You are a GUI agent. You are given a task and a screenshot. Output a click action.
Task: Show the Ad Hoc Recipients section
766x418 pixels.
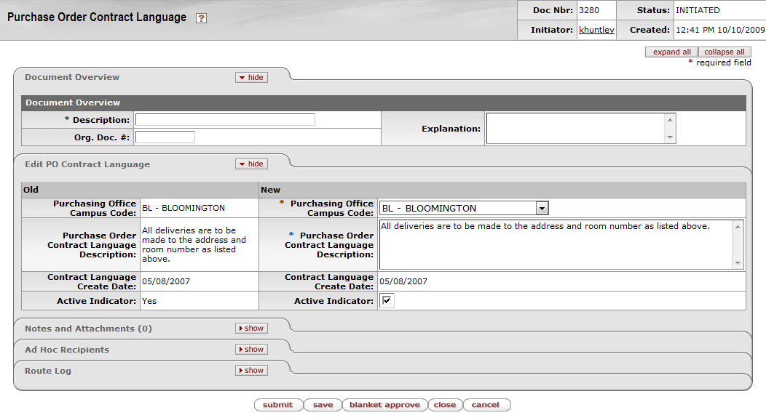coord(251,350)
